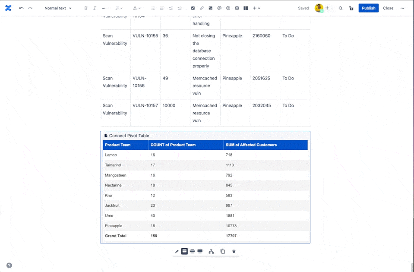Open the text color picker
Screen dimensions: 414x272
[137, 8]
